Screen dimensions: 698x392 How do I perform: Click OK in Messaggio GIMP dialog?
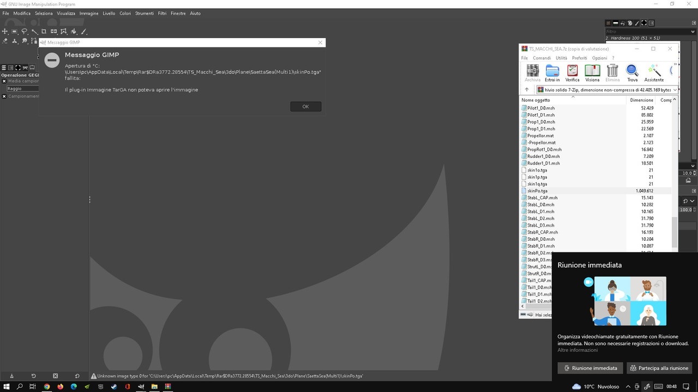coord(305,106)
